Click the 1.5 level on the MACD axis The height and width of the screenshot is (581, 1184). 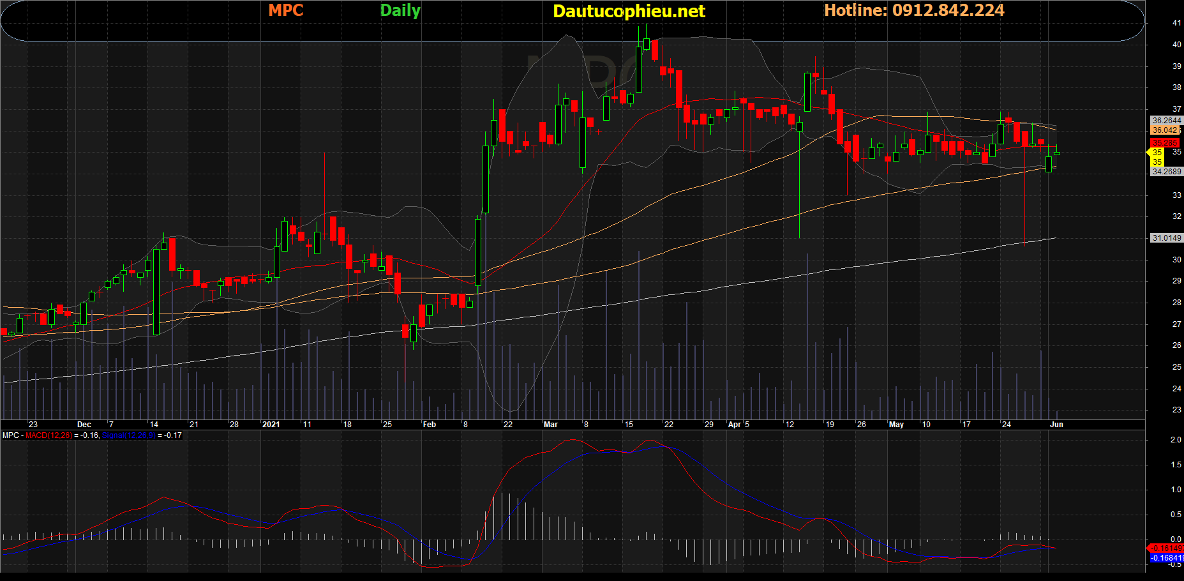click(x=1176, y=465)
